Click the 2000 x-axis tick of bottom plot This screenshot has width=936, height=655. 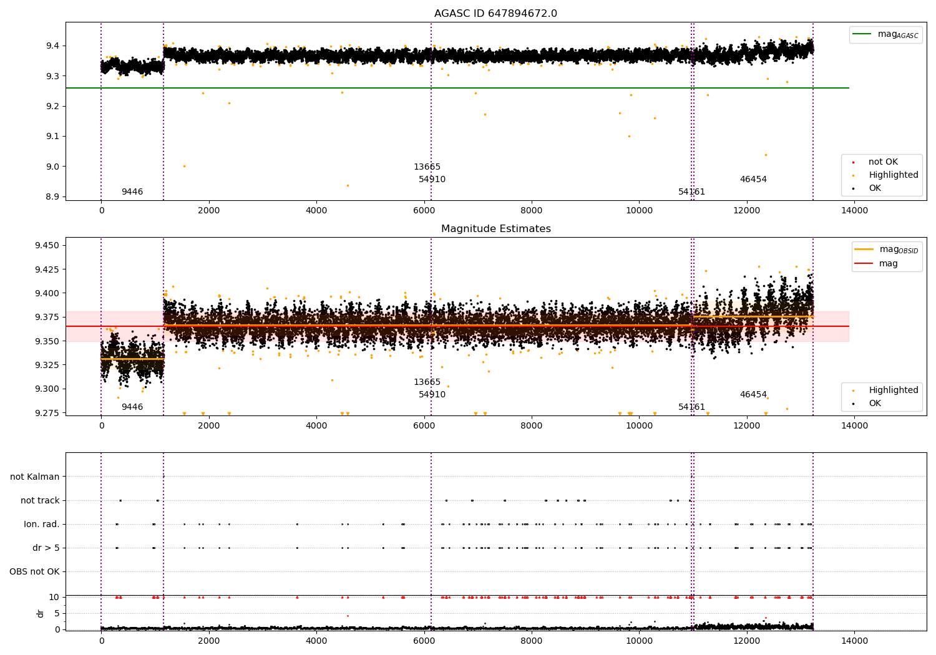pos(208,641)
